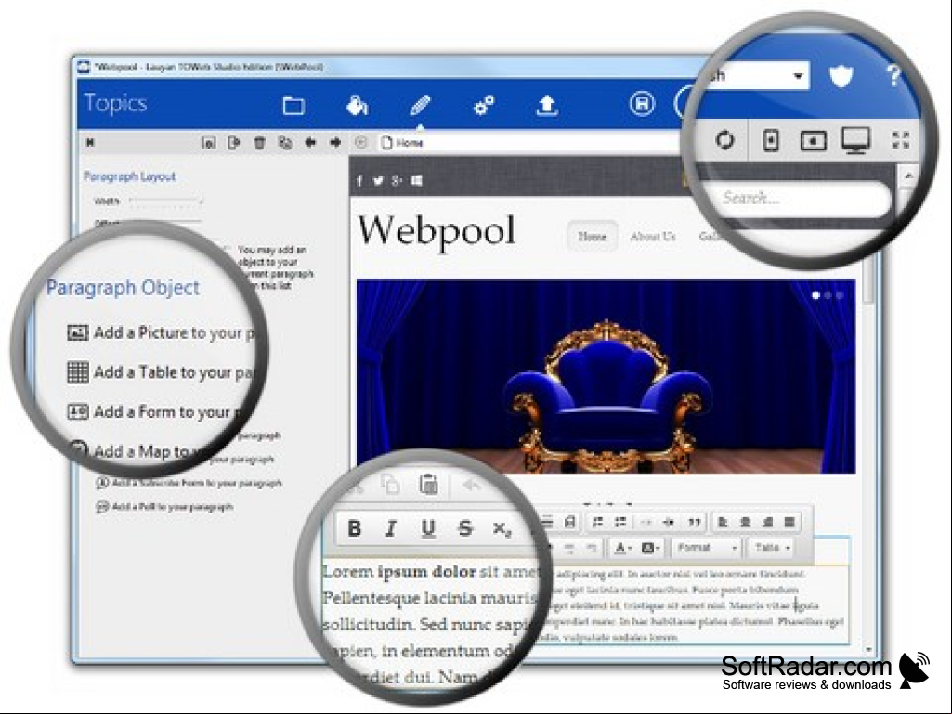This screenshot has width=952, height=714.
Task: Click in the Search field
Action: tap(802, 199)
